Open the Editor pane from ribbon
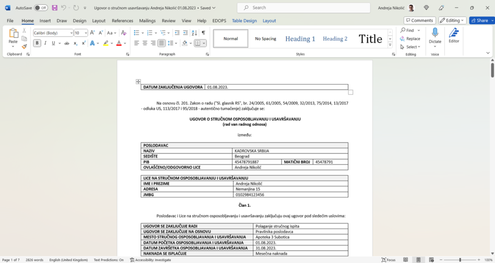 pos(453,36)
